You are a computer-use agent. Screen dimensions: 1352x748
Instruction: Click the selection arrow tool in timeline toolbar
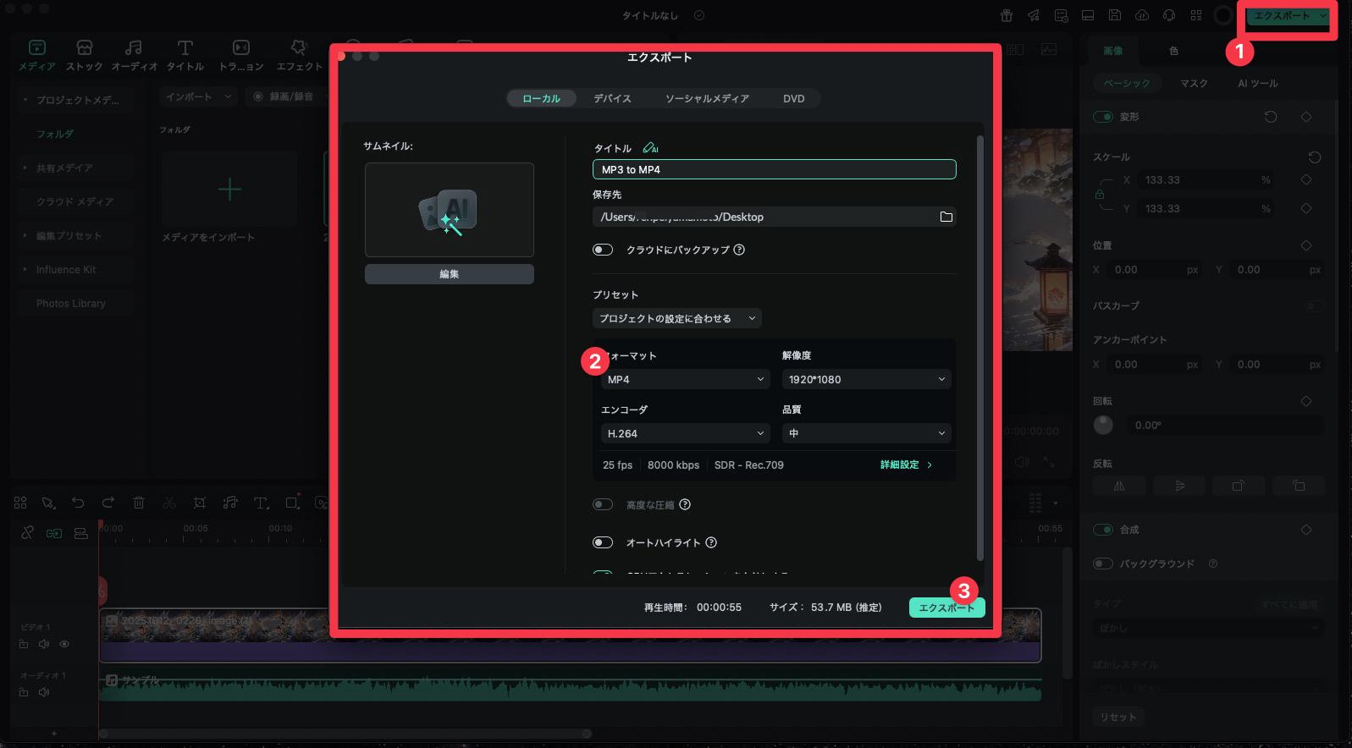48,503
